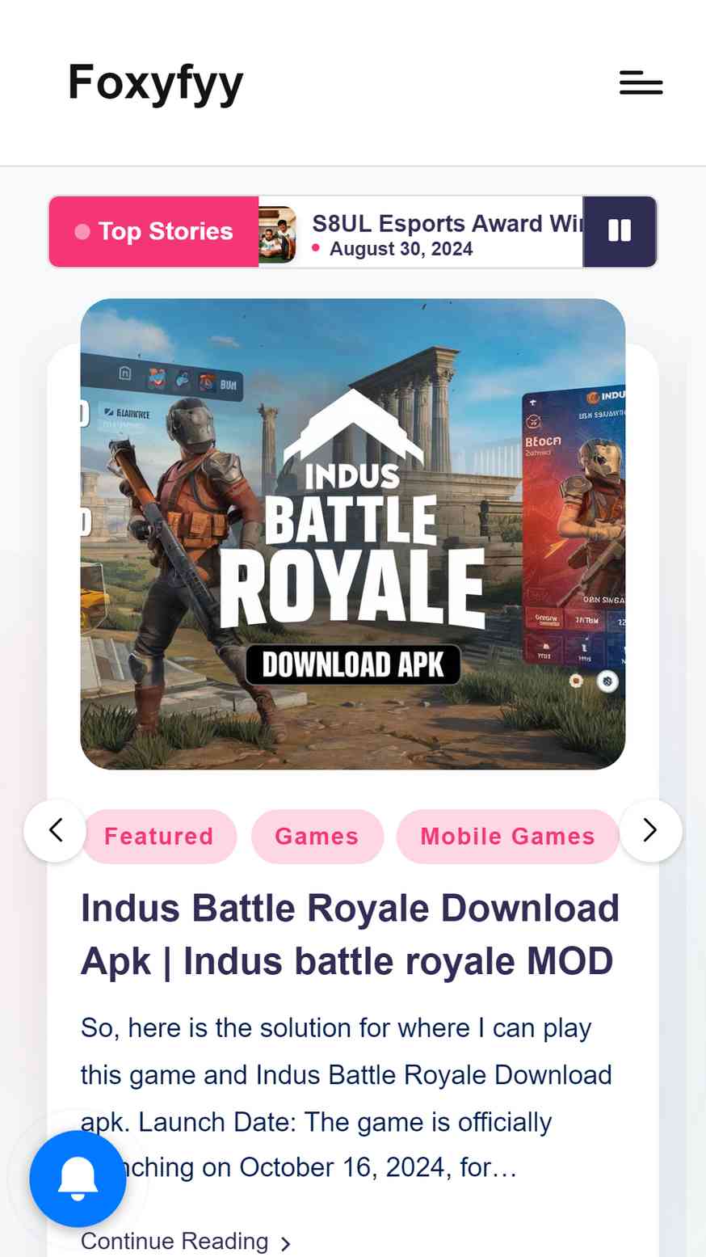The width and height of the screenshot is (706, 1257).
Task: Select the Mobile Games category tag
Action: point(507,836)
